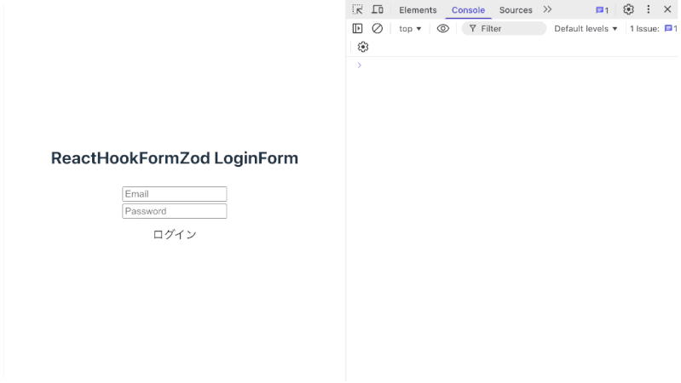Toggle the device toolbar icon
Image resolution: width=681 pixels, height=383 pixels.
(x=377, y=9)
